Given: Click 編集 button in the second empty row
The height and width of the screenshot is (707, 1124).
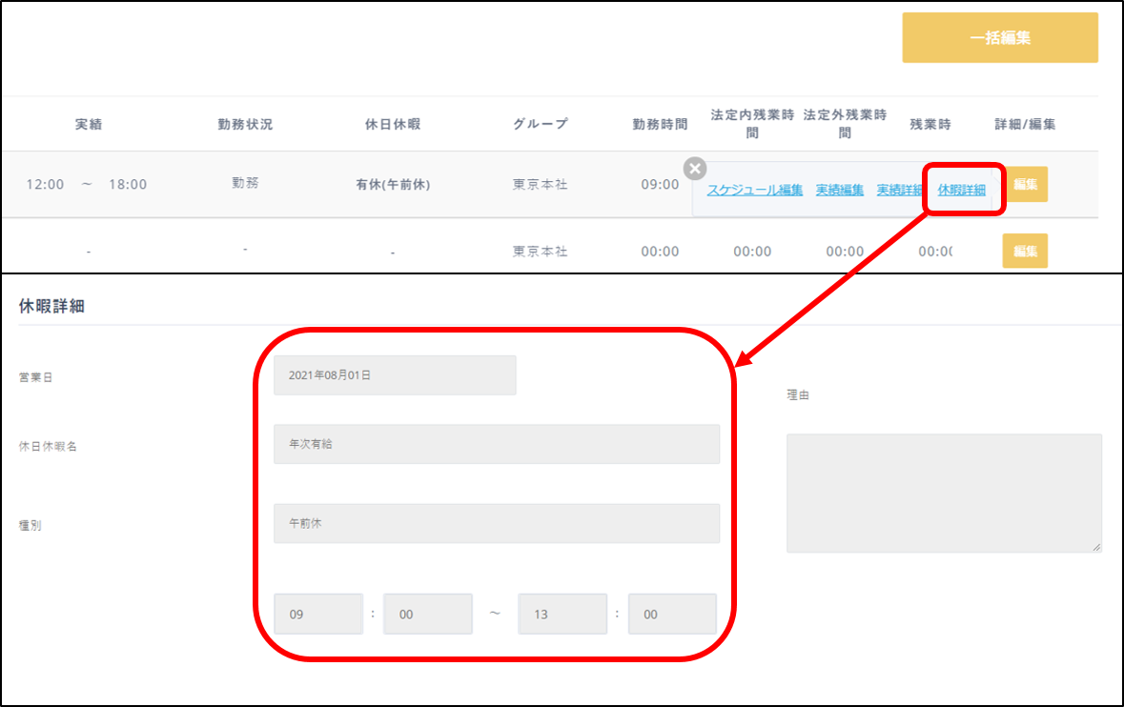Looking at the screenshot, I should (1025, 252).
